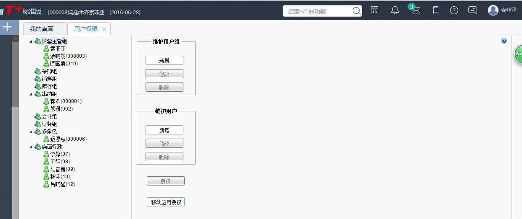Open the mobile phone icon
The height and width of the screenshot is (219, 522).
(436, 10)
